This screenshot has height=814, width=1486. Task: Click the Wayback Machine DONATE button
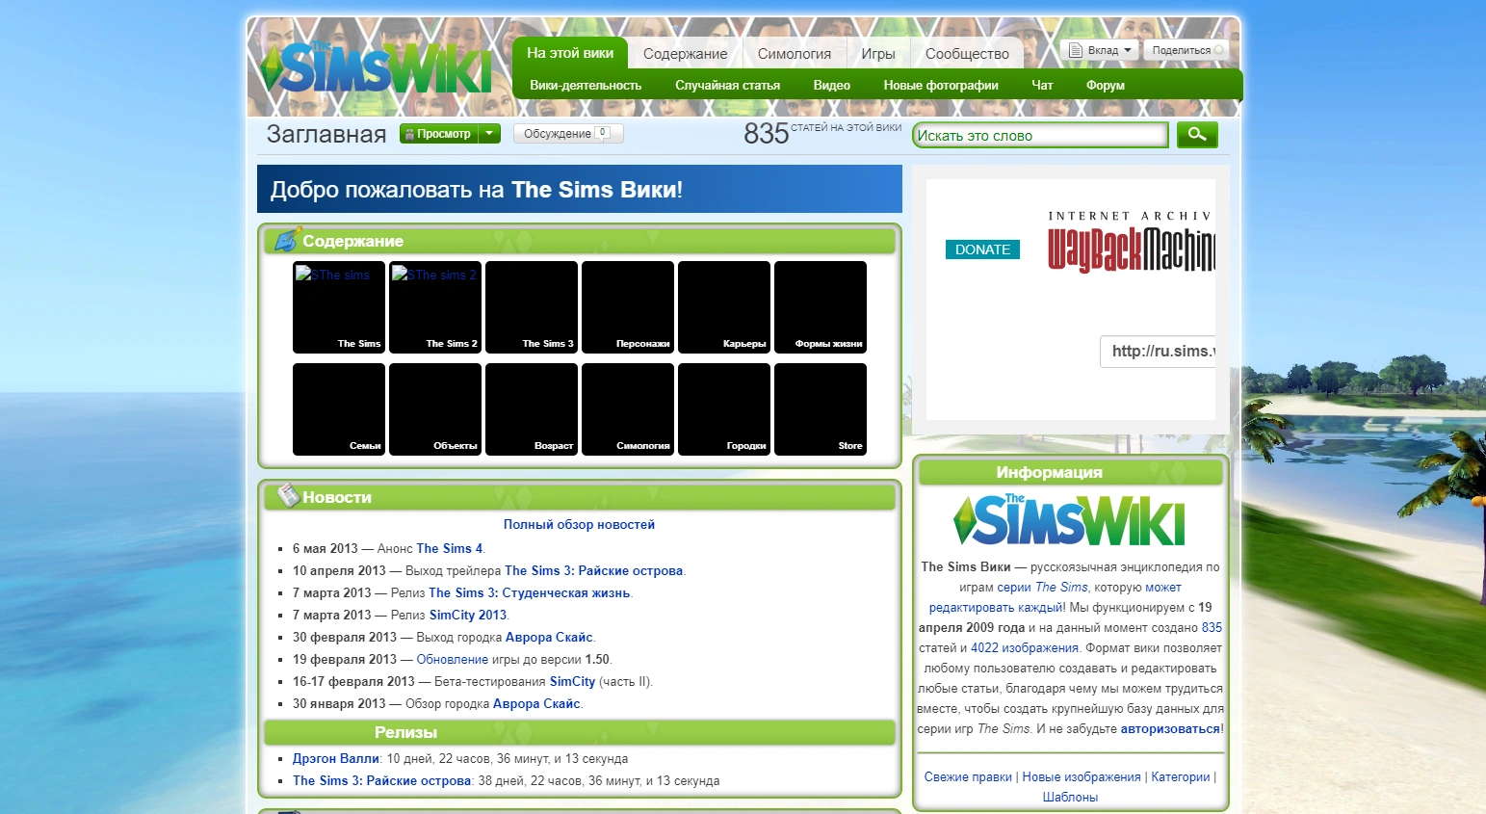coord(982,249)
